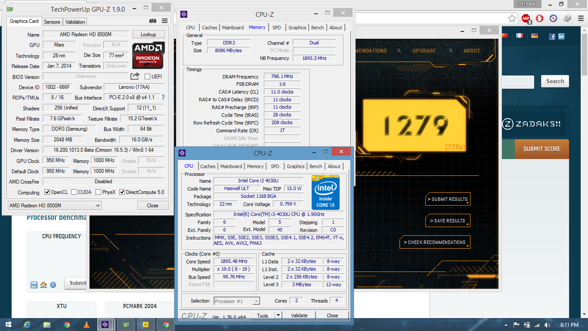Click the UPGRADE navigation link
The width and height of the screenshot is (588, 331).
(x=424, y=50)
